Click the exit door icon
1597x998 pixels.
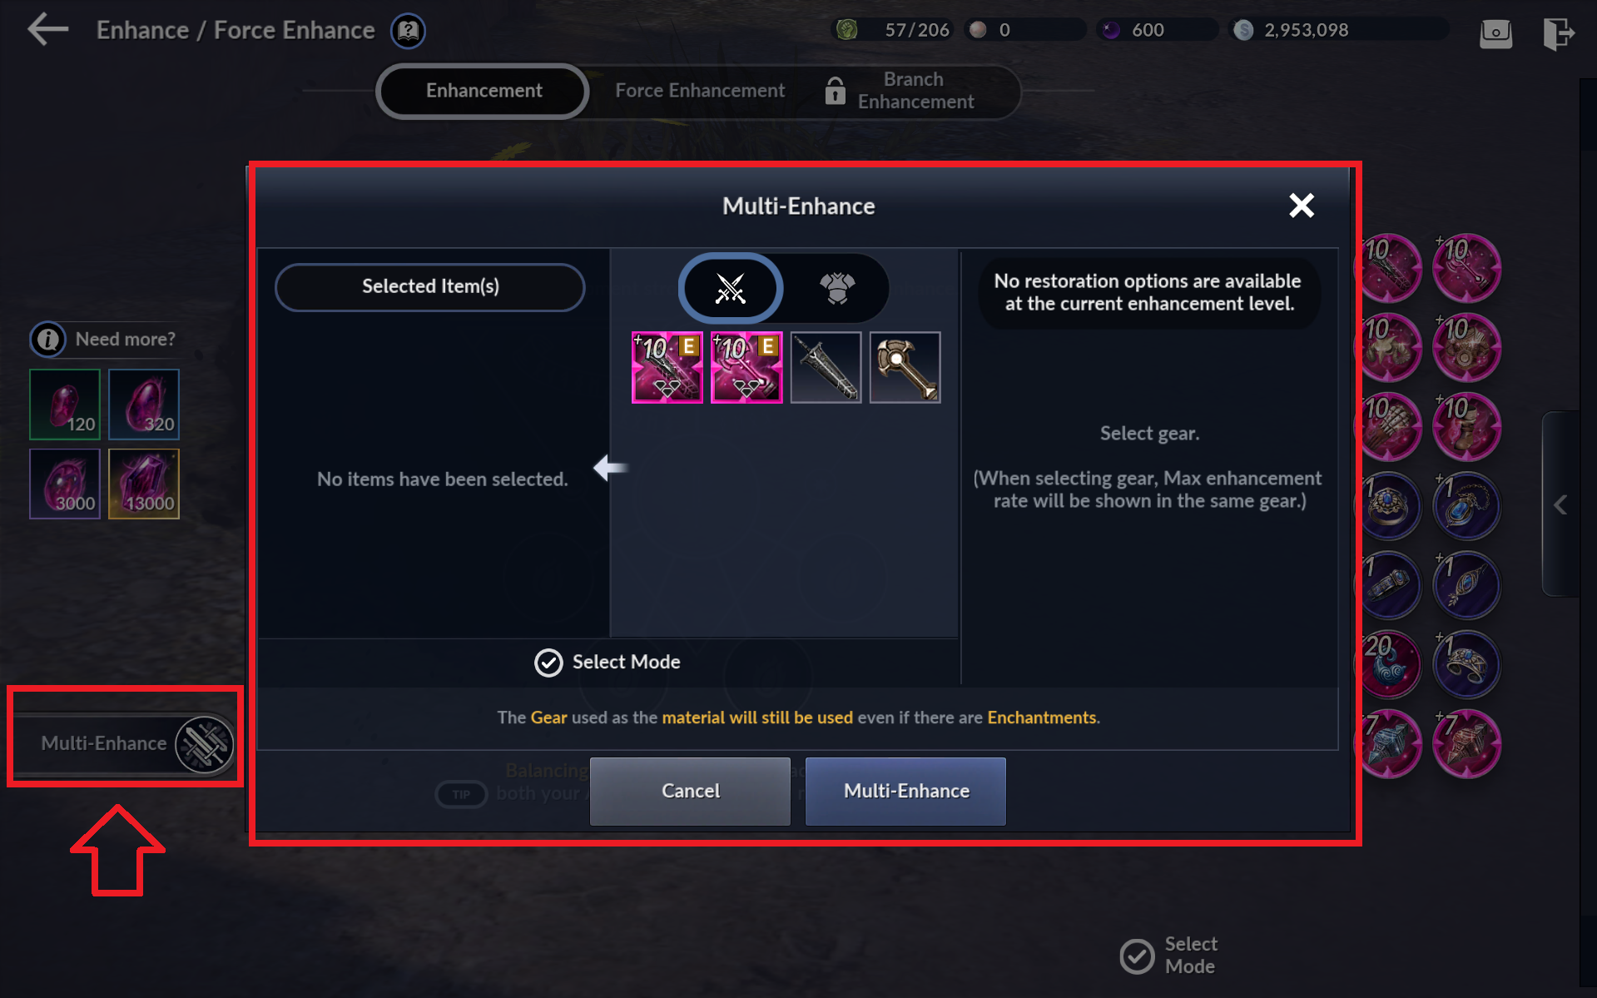[x=1558, y=33]
